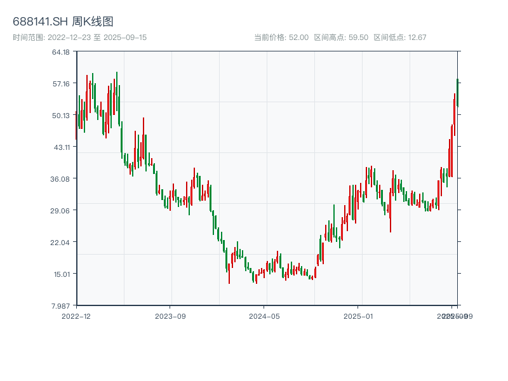Select the 区间低点 12.67 label

tap(400, 37)
